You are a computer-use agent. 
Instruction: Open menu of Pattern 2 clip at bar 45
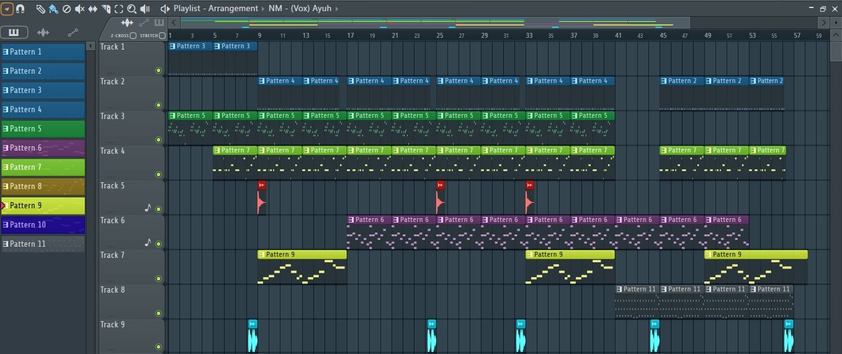click(664, 81)
